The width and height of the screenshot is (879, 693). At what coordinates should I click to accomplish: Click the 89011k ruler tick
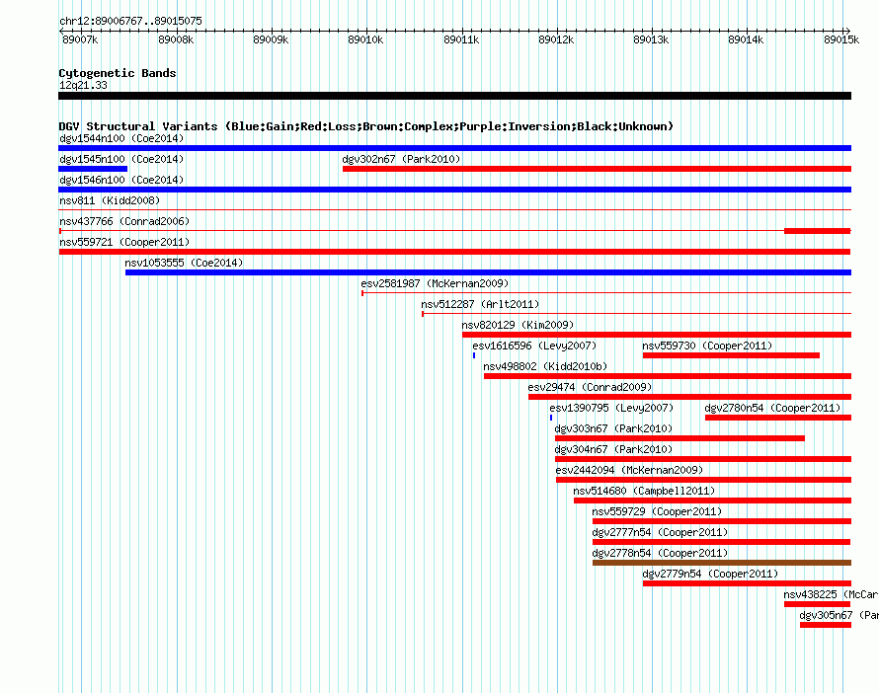(461, 39)
